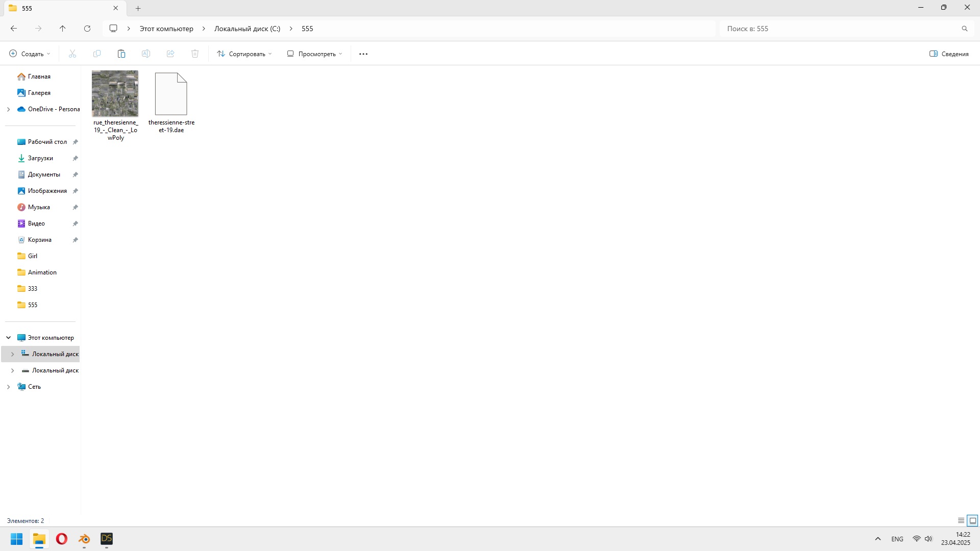The height and width of the screenshot is (551, 980).
Task: Click Локальный диск (C:) in breadcrumb
Action: click(x=247, y=29)
